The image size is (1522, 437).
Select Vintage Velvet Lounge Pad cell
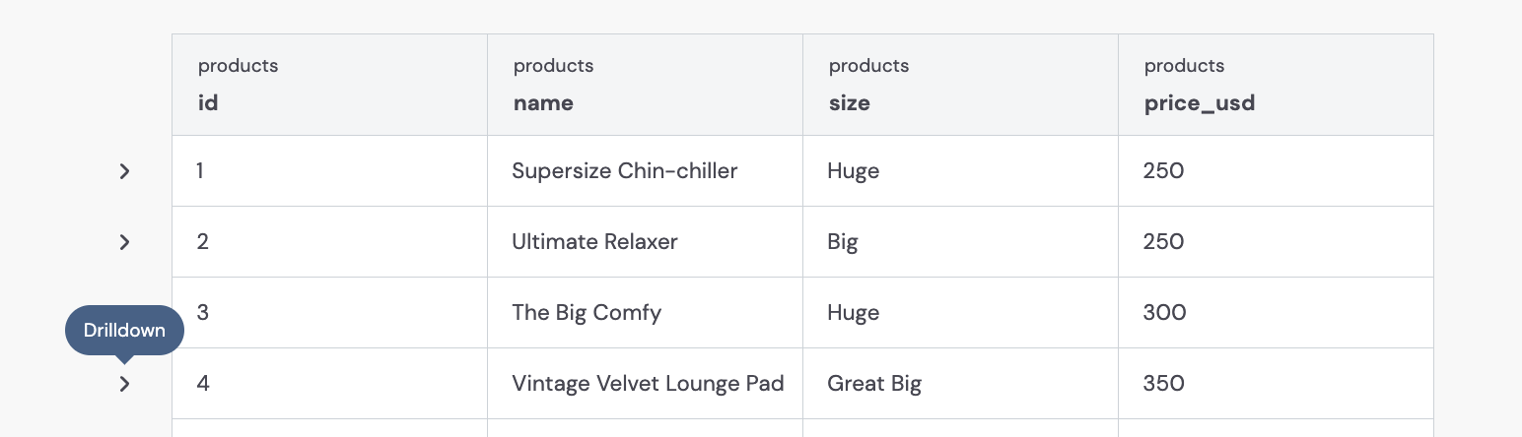point(645,384)
